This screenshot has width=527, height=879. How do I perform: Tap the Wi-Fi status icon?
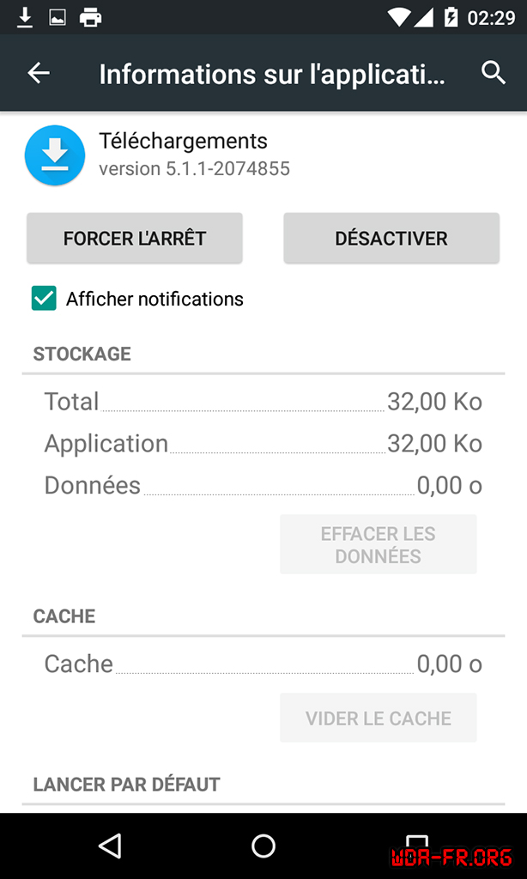click(398, 16)
